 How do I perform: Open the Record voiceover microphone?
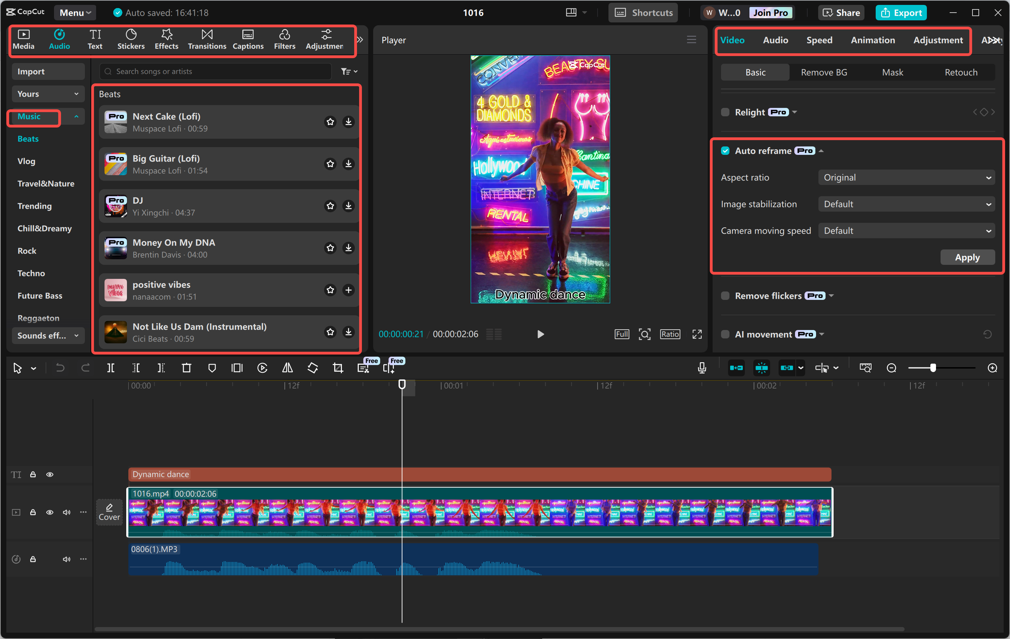click(x=702, y=368)
